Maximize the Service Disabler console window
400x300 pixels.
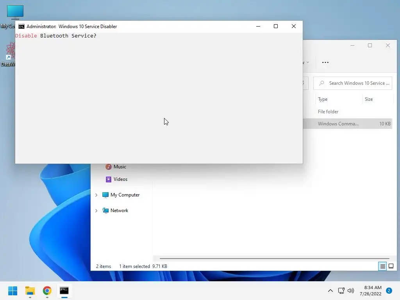pos(276,26)
